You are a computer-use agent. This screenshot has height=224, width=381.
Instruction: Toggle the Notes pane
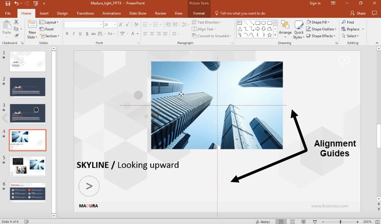point(263,221)
